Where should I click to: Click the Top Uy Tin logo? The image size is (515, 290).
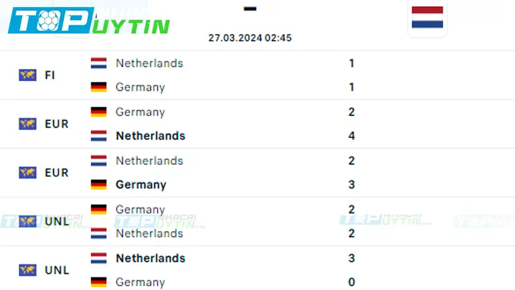click(89, 21)
